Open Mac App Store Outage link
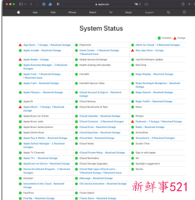 [x=150, y=51]
